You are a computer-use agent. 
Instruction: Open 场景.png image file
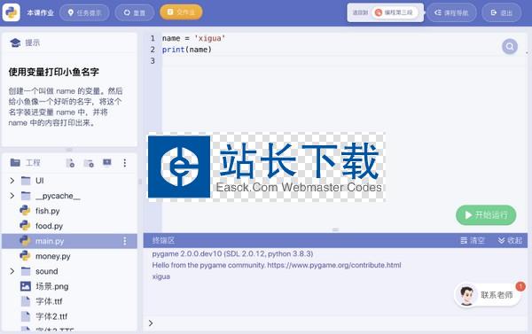[x=52, y=286]
